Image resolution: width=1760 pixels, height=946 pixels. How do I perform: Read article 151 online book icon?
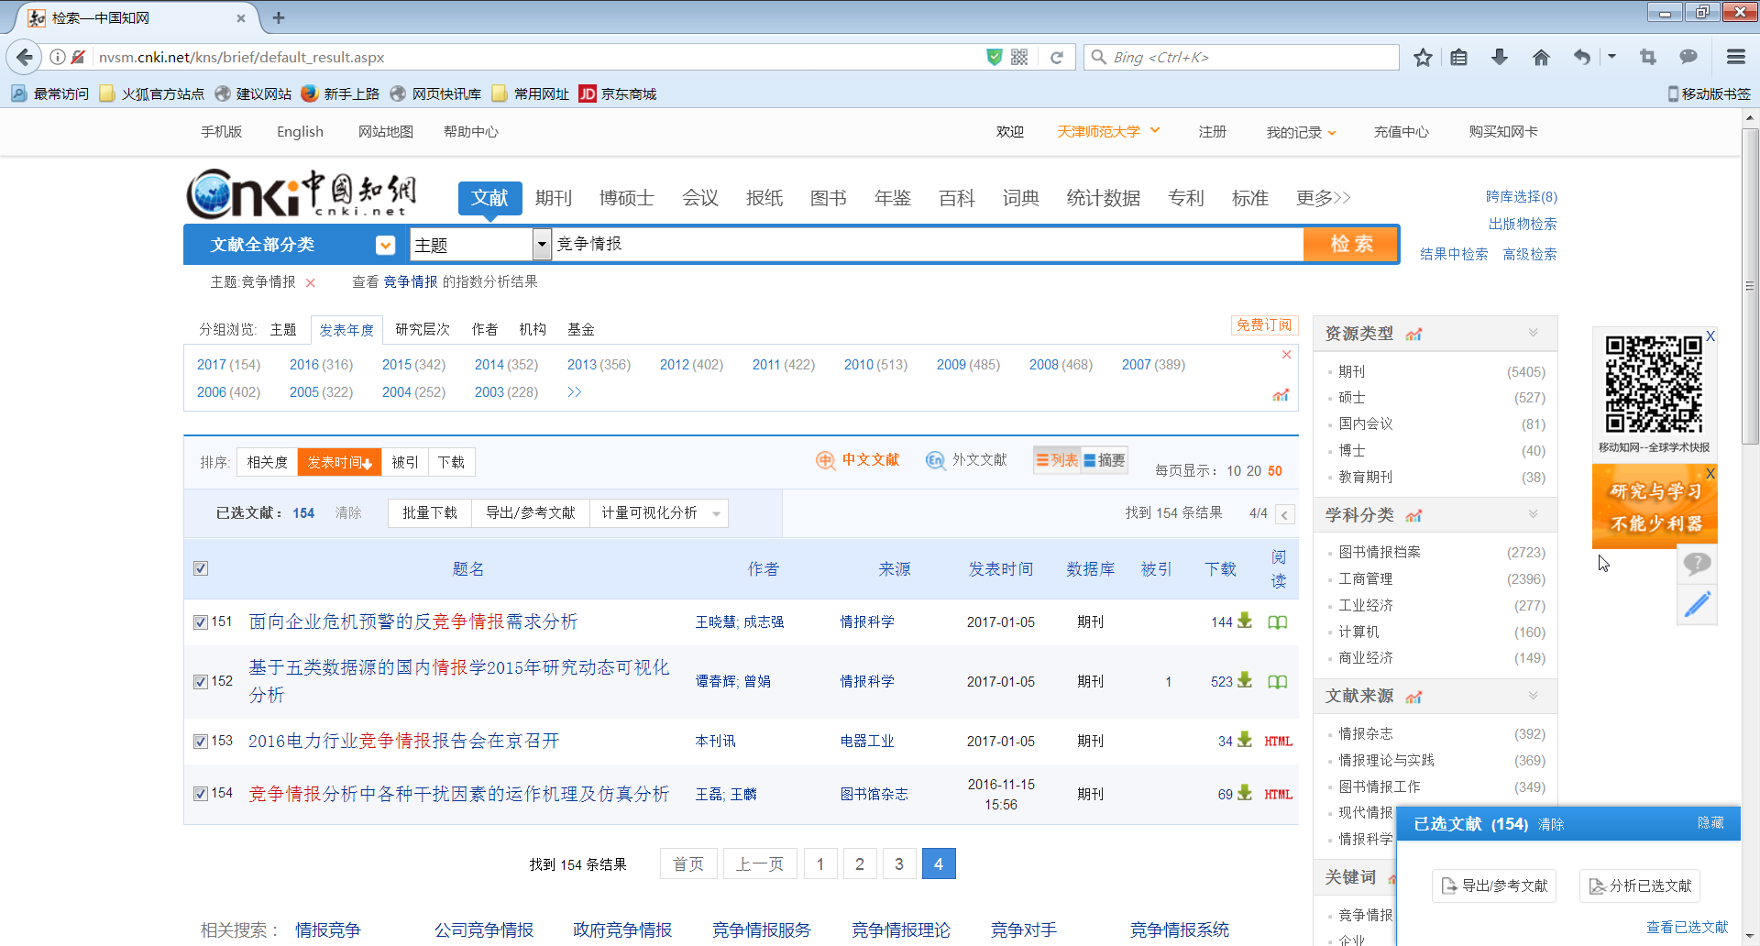(x=1278, y=622)
